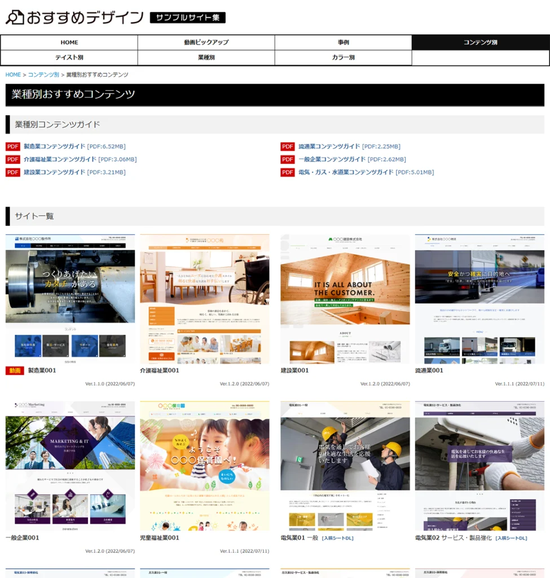Open the 一般企業001 Marketing site thumbnail

point(70,466)
